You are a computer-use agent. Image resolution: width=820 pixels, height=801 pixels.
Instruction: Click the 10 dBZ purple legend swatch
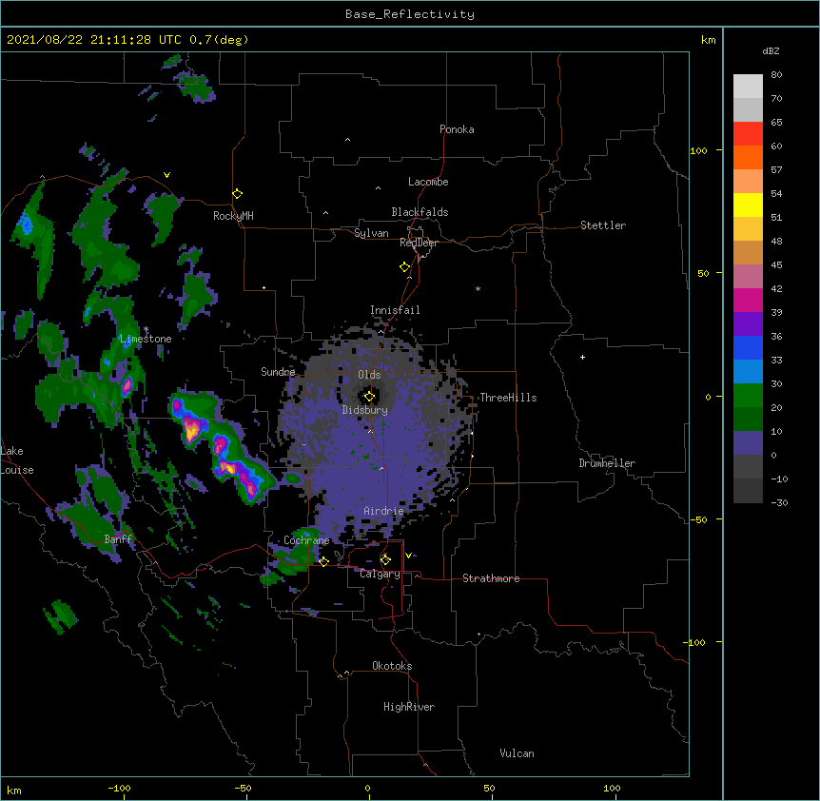click(748, 443)
